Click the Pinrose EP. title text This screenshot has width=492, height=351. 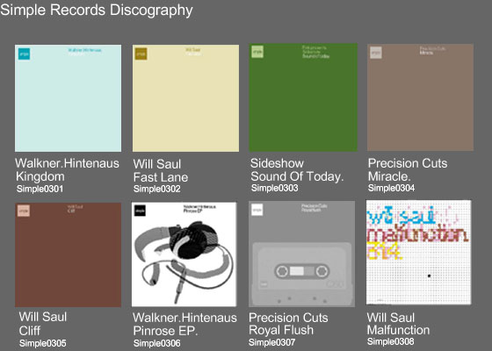[x=165, y=331]
